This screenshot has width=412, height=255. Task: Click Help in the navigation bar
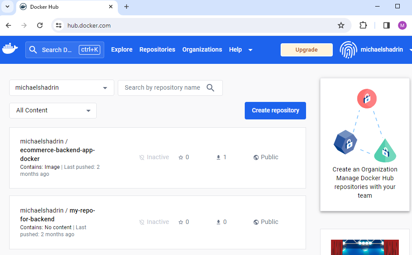pos(236,49)
